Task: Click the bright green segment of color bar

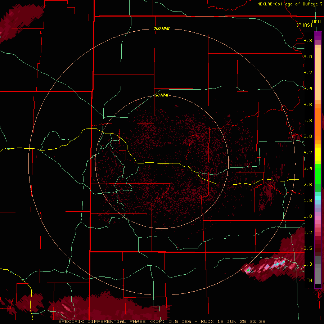Action: pos(318,174)
